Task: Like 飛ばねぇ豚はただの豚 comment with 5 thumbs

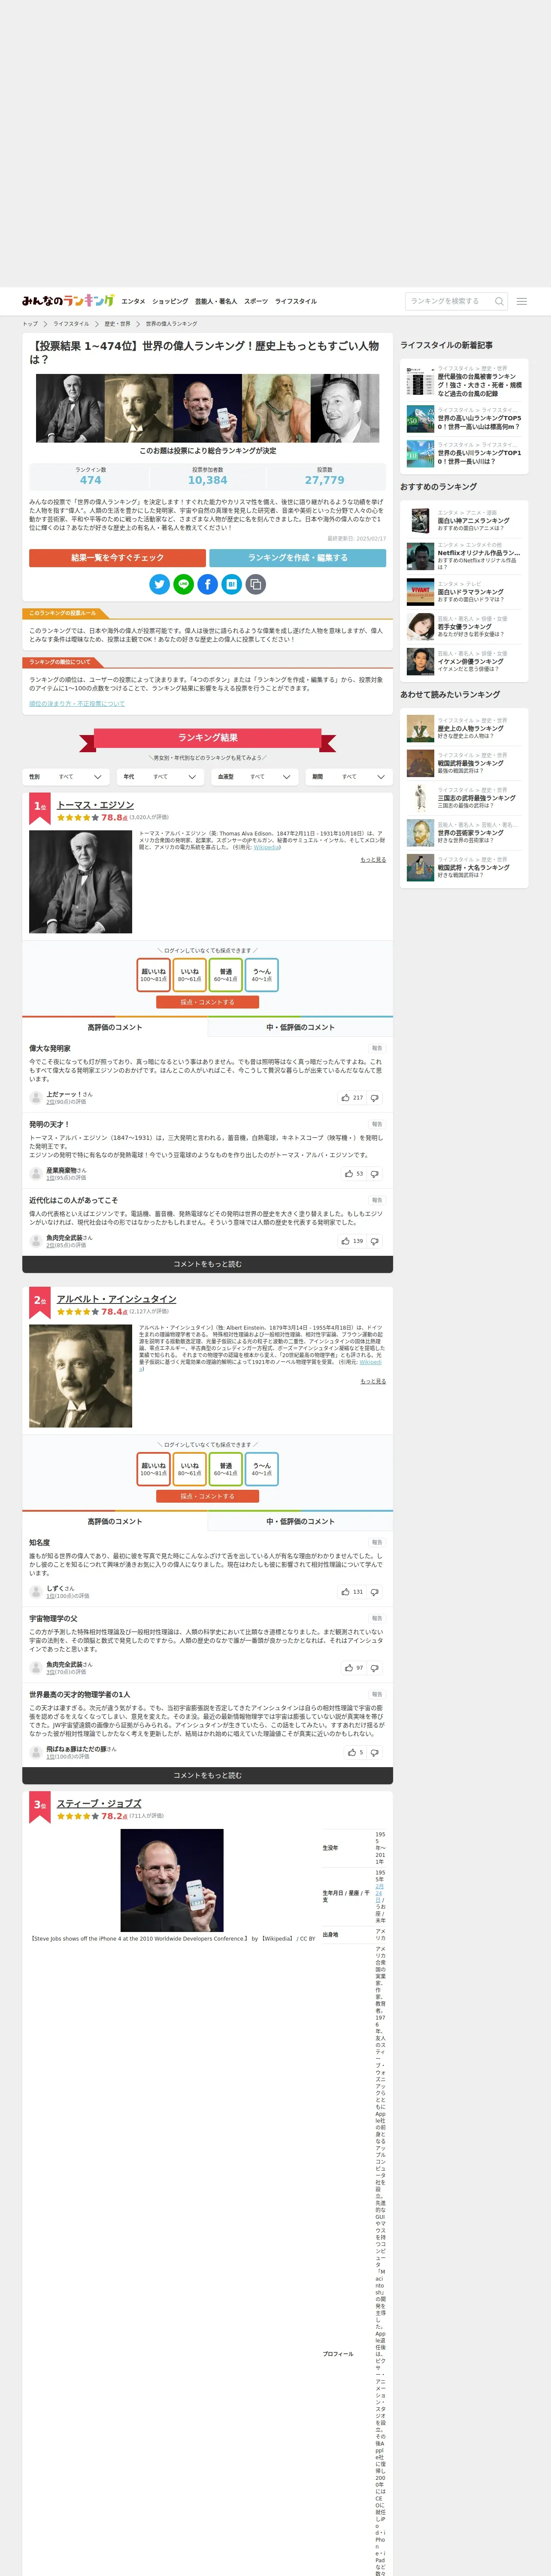Action: [x=355, y=1752]
